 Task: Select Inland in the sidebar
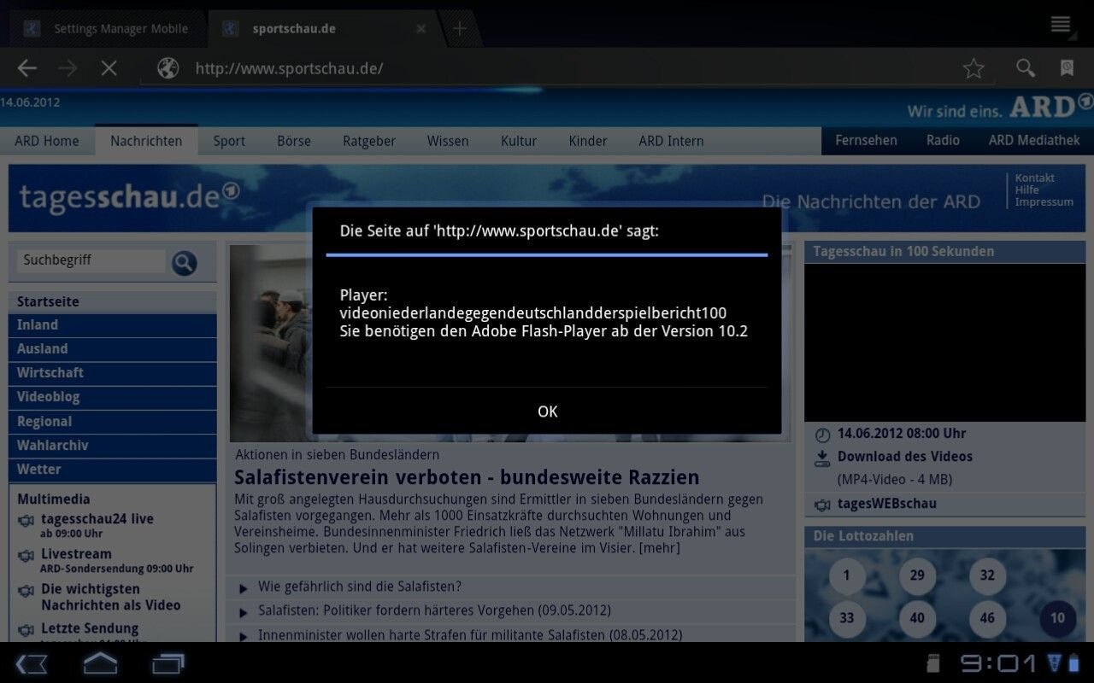[112, 325]
